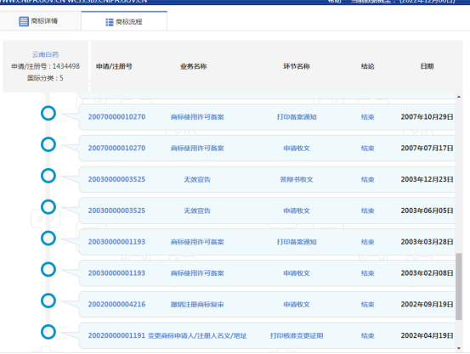The image size is (470, 354).
Task: Click the 结论 column header
Action: 368,66
